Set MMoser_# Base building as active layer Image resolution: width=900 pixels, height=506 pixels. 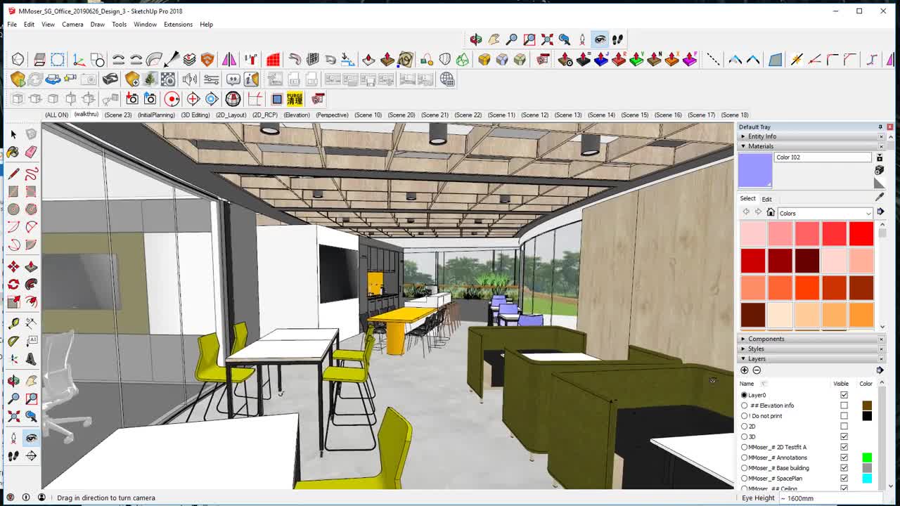[745, 468]
